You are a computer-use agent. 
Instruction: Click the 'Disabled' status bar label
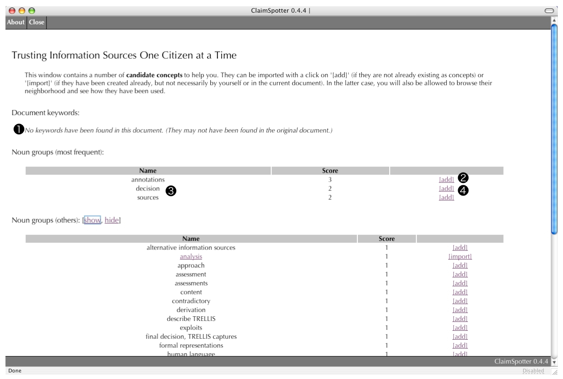pos(533,371)
